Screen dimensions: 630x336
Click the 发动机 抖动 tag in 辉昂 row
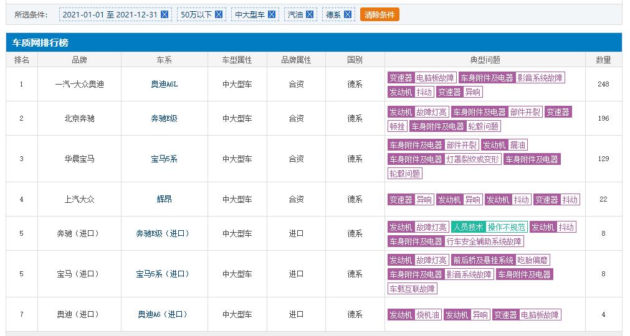click(x=508, y=200)
